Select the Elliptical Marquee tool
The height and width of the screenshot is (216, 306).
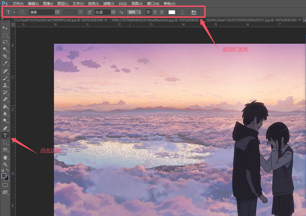point(5,35)
